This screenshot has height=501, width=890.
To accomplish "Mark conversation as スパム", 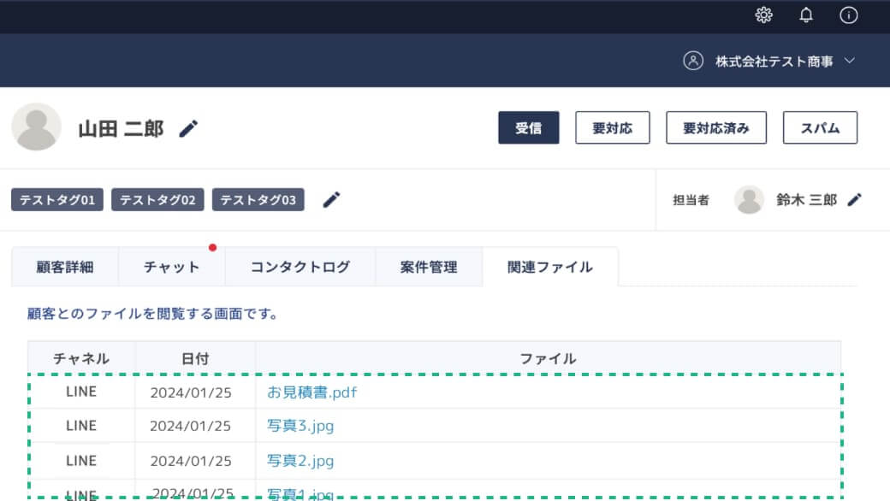I will tap(820, 128).
